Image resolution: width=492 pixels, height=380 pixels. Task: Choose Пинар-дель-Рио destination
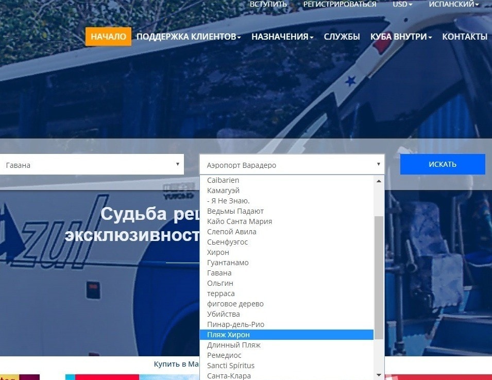coord(287,324)
